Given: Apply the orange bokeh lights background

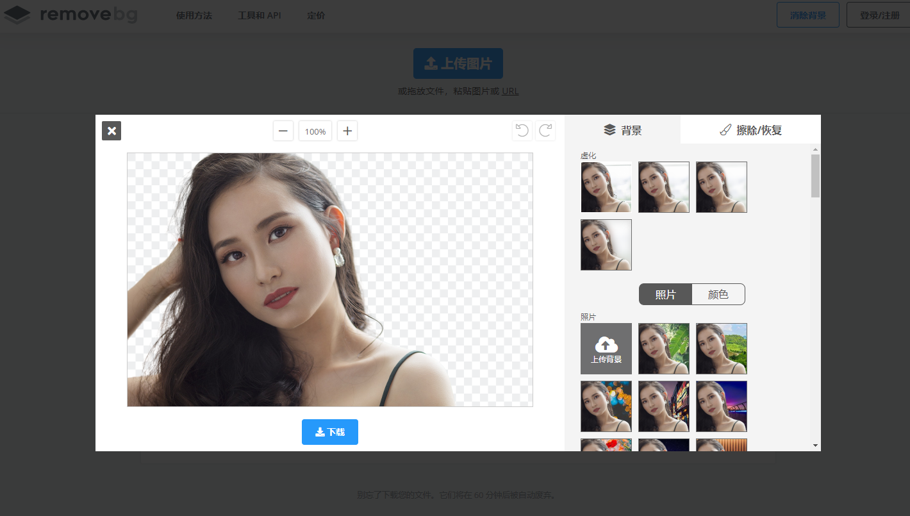Looking at the screenshot, I should click(606, 406).
